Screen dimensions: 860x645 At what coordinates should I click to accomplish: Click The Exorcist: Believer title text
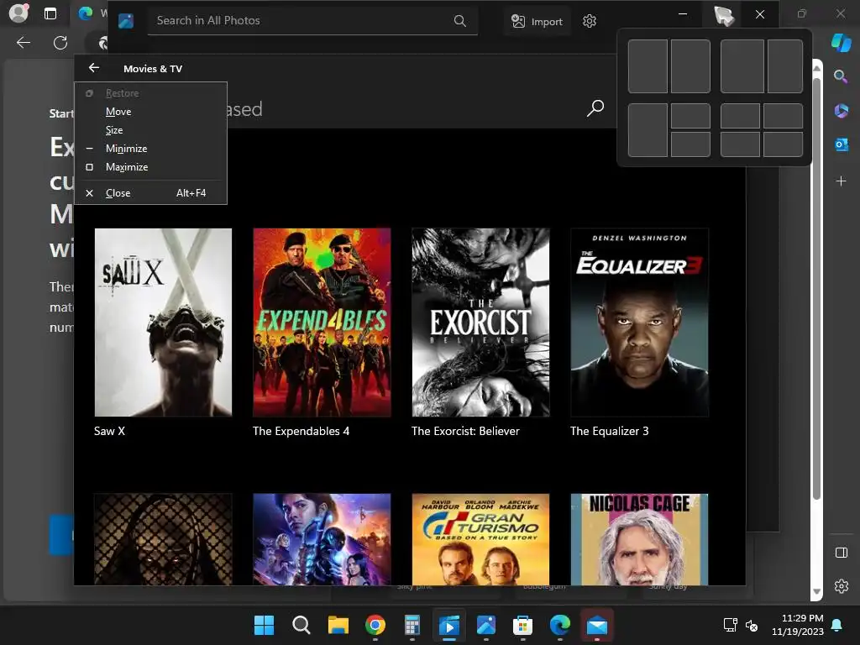click(465, 431)
